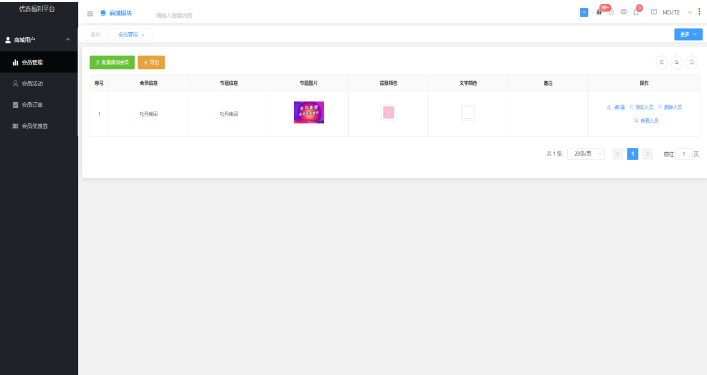Screen dimensions: 707x375
Task: Open the column settings icon
Action: (x=676, y=63)
